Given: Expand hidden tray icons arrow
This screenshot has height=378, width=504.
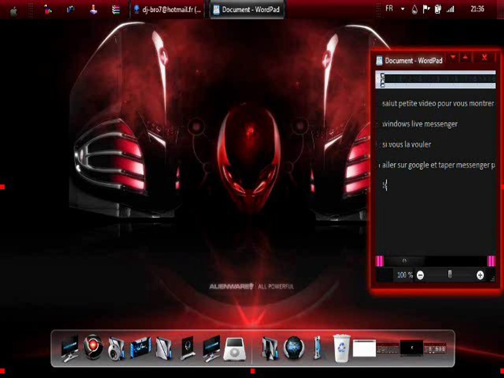Looking at the screenshot, I should (x=403, y=9).
